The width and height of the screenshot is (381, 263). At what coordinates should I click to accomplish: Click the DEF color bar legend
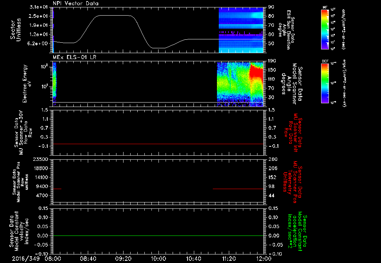[x=325, y=83]
